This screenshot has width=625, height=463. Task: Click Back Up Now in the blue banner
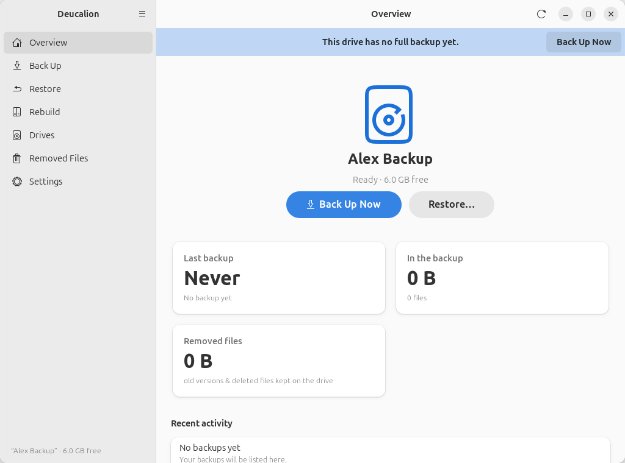(x=583, y=42)
